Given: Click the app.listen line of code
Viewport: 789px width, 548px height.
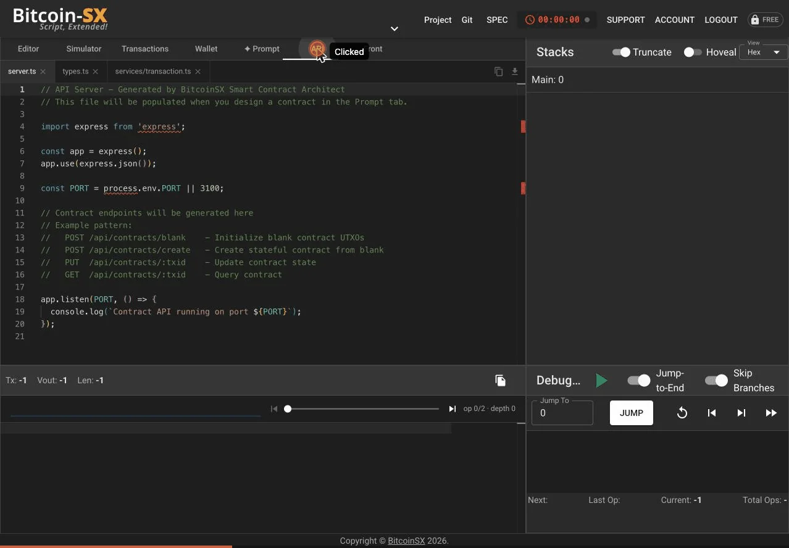Looking at the screenshot, I should [99, 299].
